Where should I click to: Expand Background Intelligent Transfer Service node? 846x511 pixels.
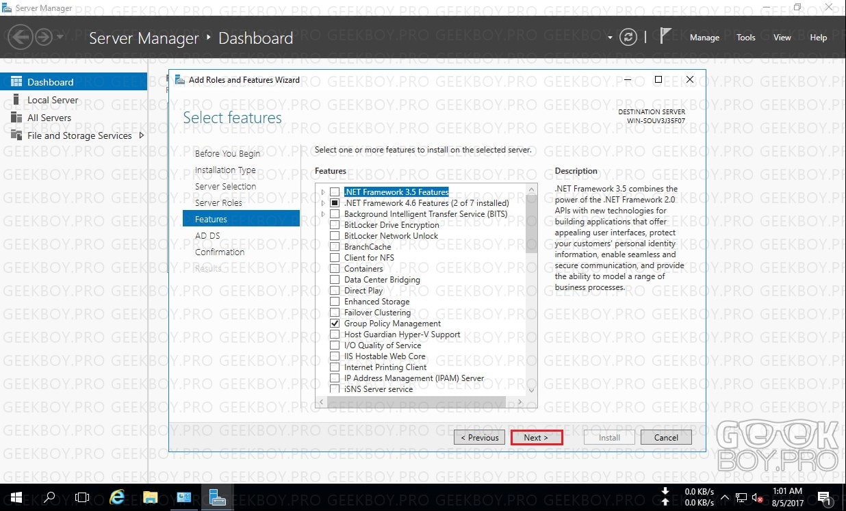click(x=323, y=214)
